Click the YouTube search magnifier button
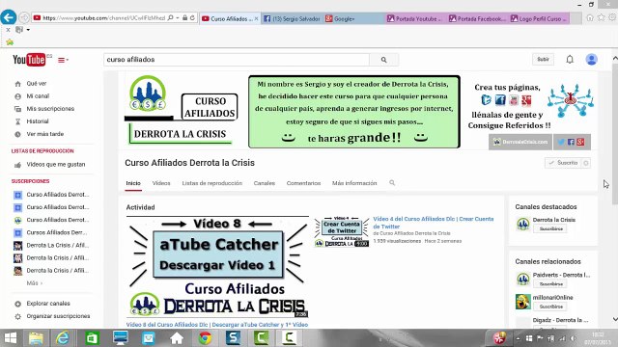The image size is (618, 347). [384, 60]
